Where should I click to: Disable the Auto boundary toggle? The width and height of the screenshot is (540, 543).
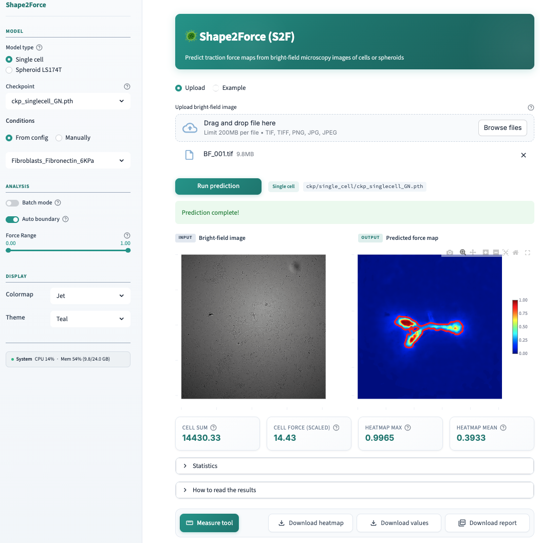(x=12, y=219)
